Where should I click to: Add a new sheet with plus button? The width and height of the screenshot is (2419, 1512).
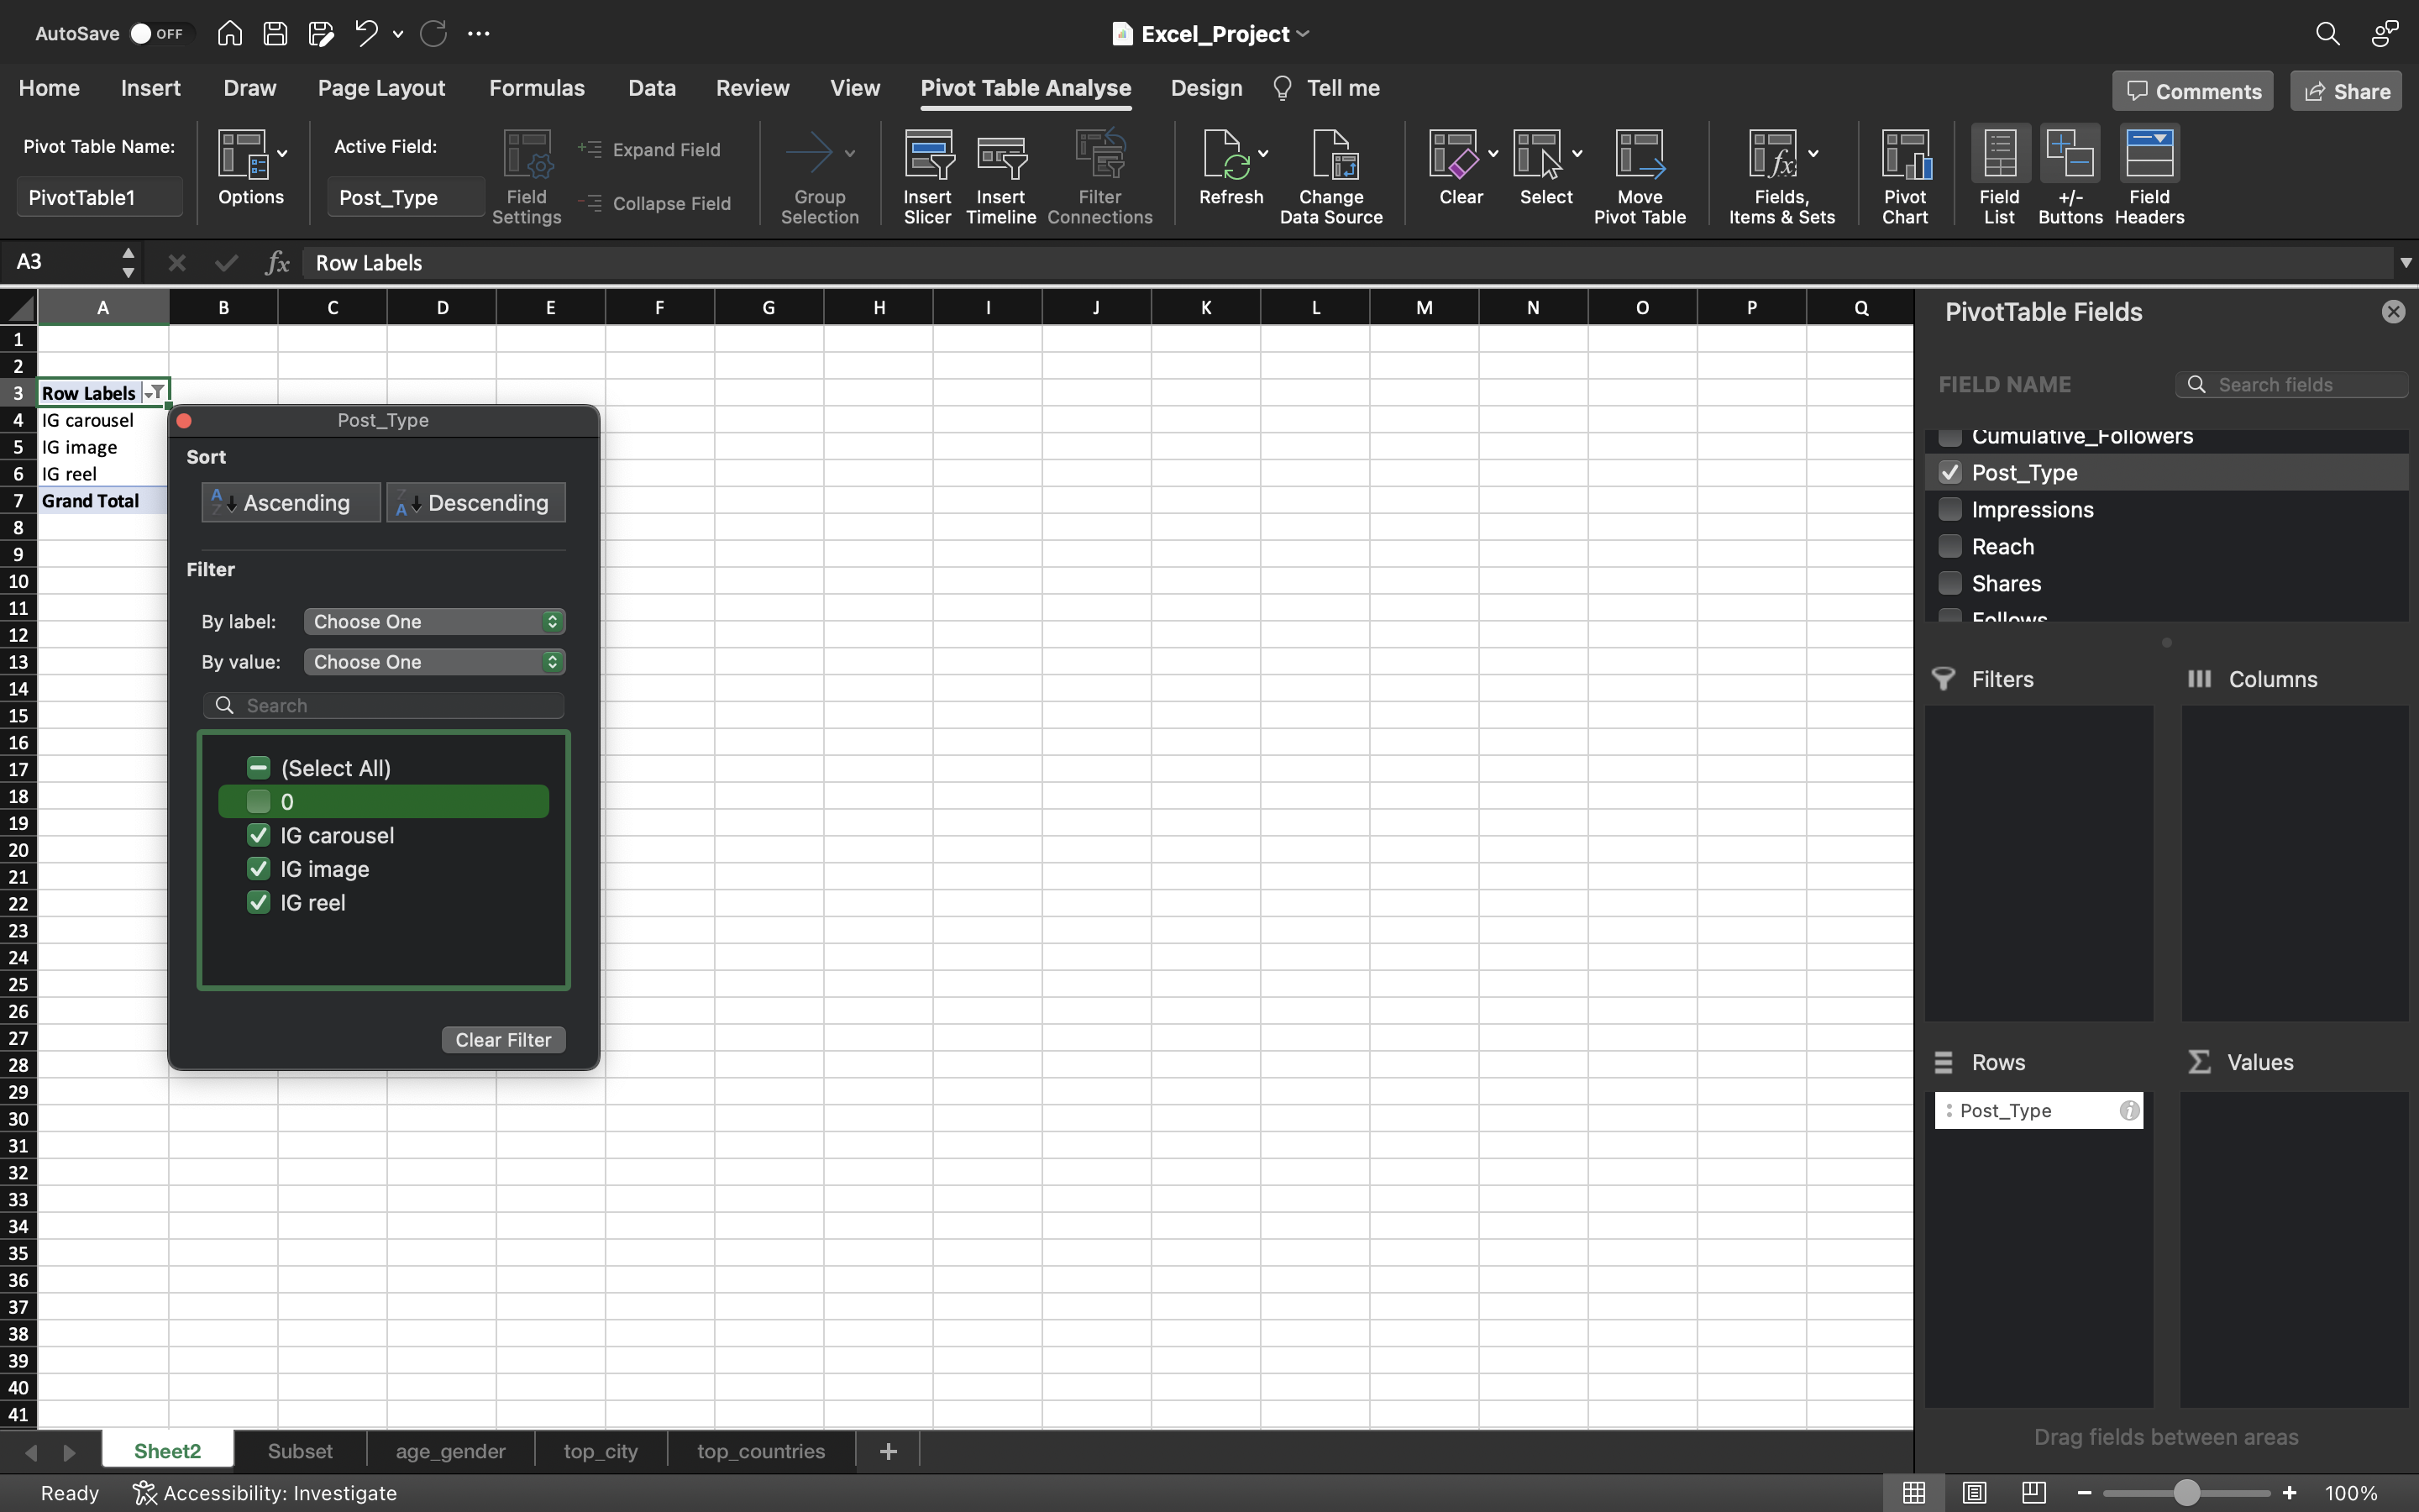(888, 1451)
